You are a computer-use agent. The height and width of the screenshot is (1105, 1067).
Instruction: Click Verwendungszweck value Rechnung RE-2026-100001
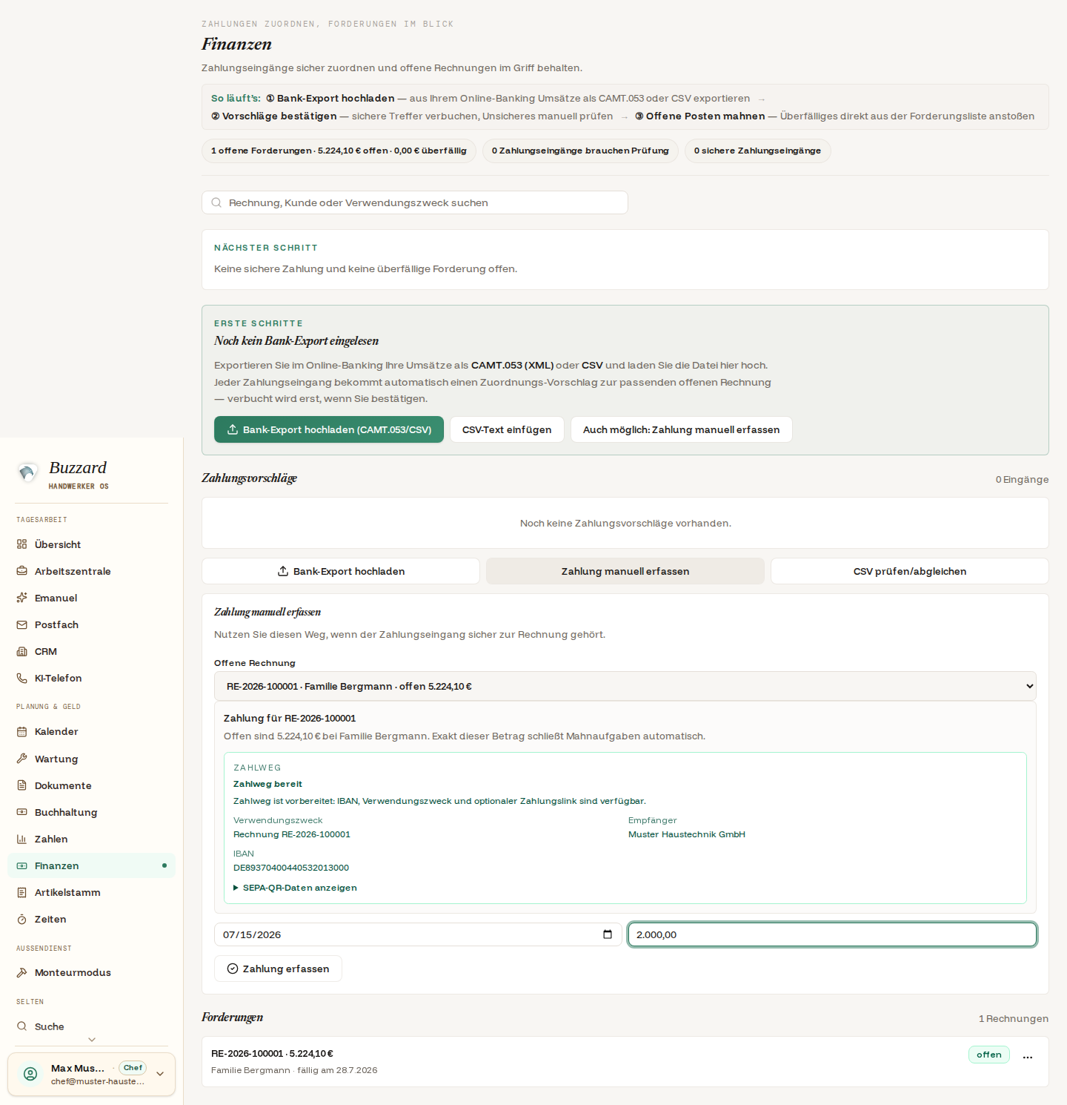pyautogui.click(x=292, y=834)
